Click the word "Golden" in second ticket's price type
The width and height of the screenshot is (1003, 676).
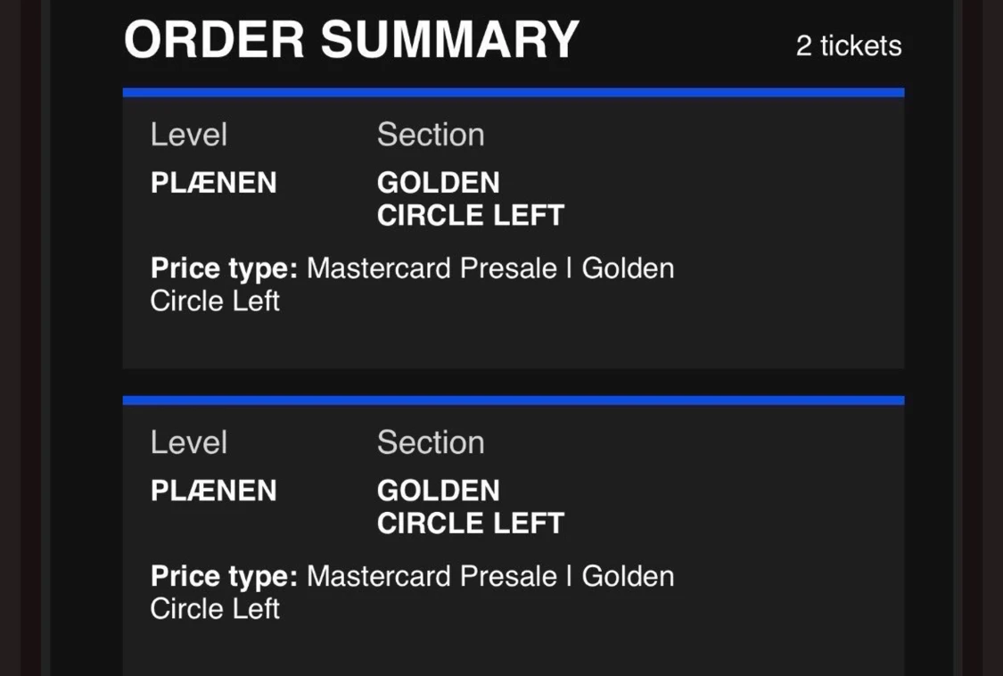click(x=628, y=576)
